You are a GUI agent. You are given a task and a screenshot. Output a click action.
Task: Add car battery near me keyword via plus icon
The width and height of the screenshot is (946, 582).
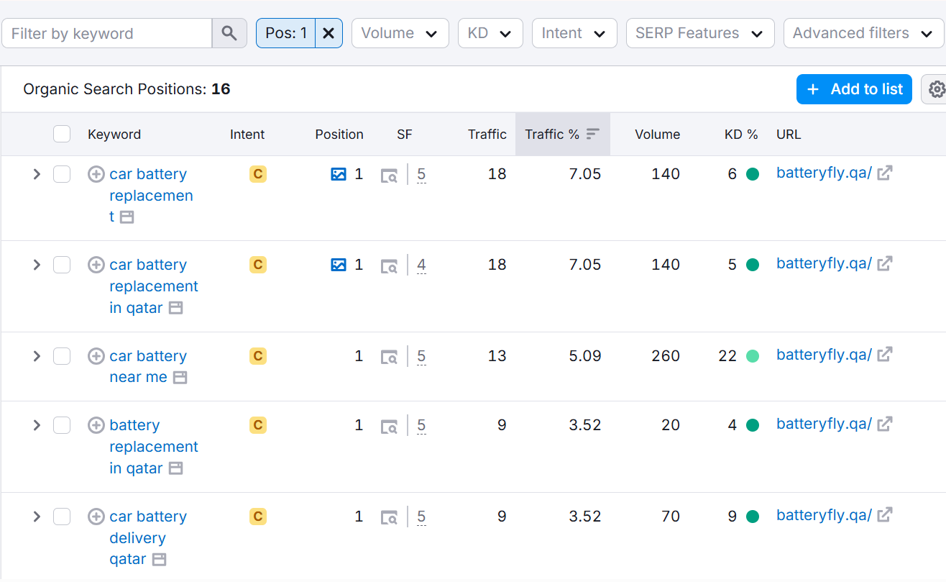96,355
